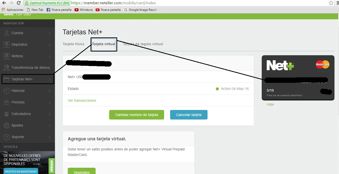The image size is (339, 174).
Task: Click the Ajustes gear icon
Action: click(x=7, y=125)
